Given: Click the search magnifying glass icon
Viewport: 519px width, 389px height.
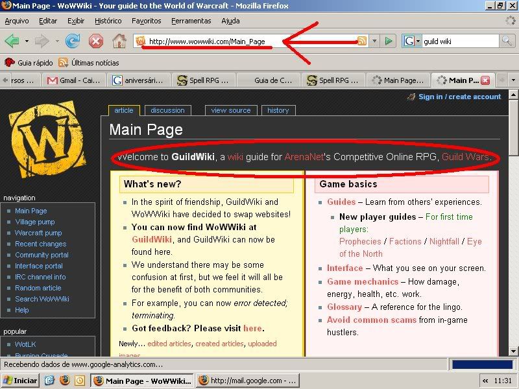Looking at the screenshot, I should click(x=507, y=41).
